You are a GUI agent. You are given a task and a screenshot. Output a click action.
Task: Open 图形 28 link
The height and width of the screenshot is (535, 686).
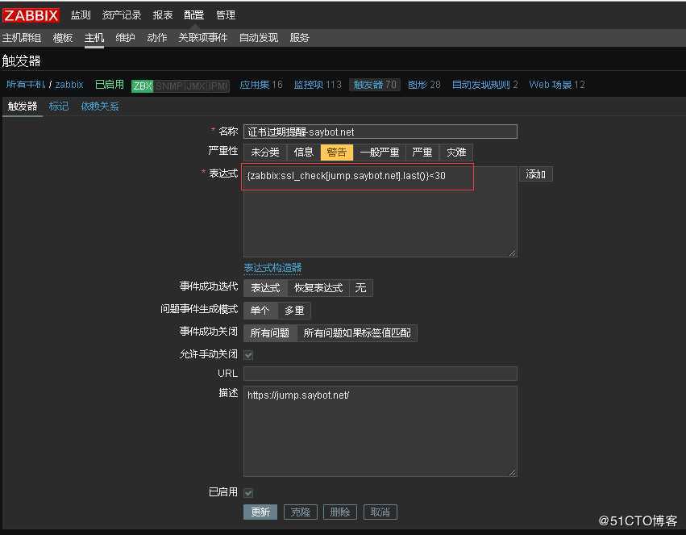[424, 85]
